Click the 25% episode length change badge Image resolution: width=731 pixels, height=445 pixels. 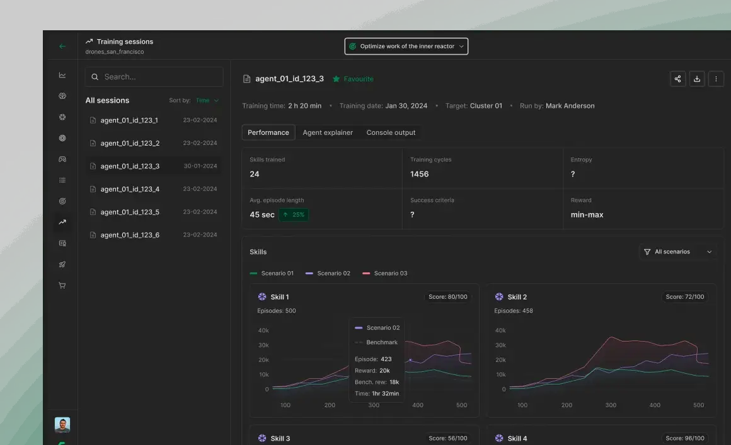(294, 214)
